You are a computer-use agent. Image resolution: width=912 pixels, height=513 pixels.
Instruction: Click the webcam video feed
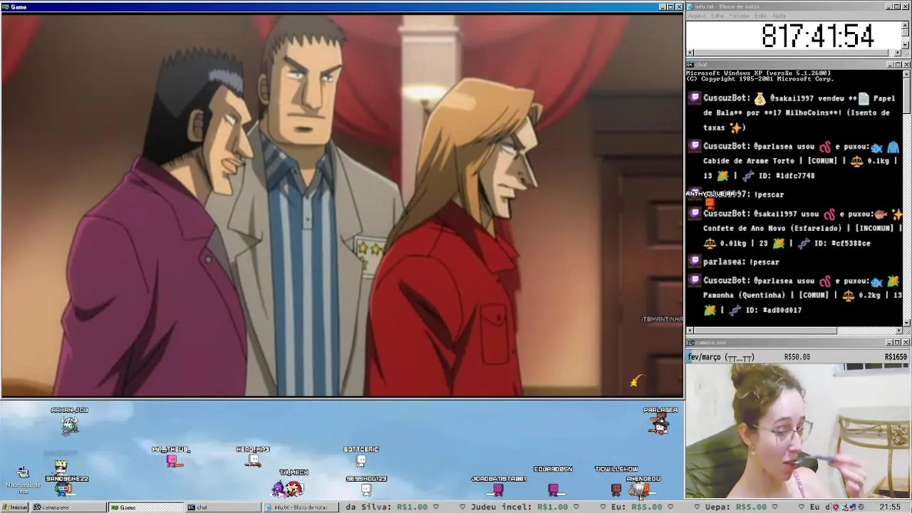pyautogui.click(x=797, y=431)
